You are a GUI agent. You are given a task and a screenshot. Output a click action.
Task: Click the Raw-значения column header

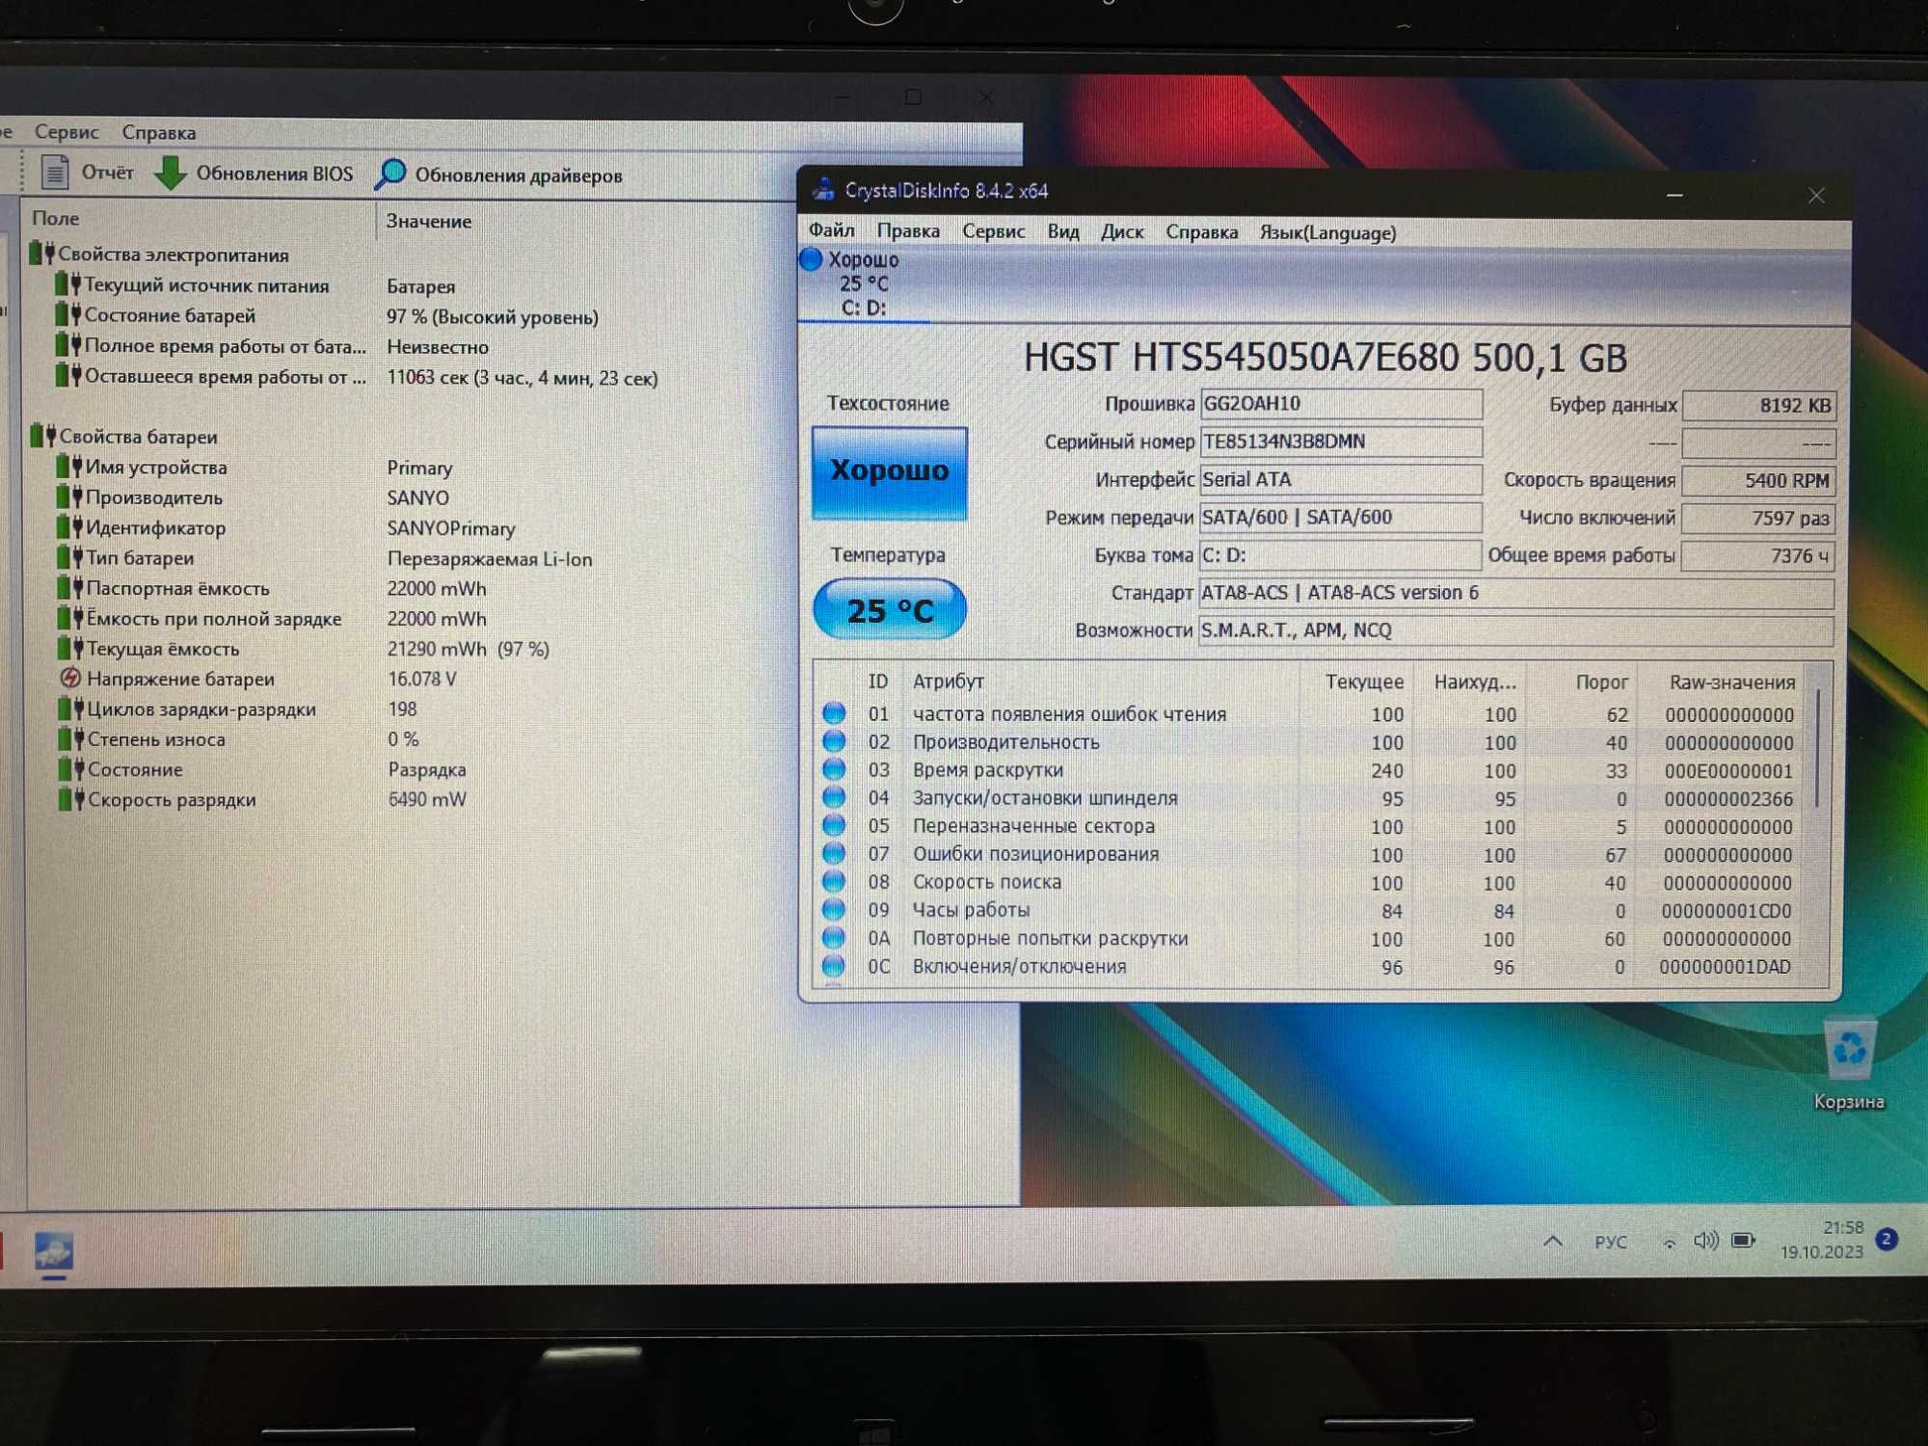tap(1731, 683)
